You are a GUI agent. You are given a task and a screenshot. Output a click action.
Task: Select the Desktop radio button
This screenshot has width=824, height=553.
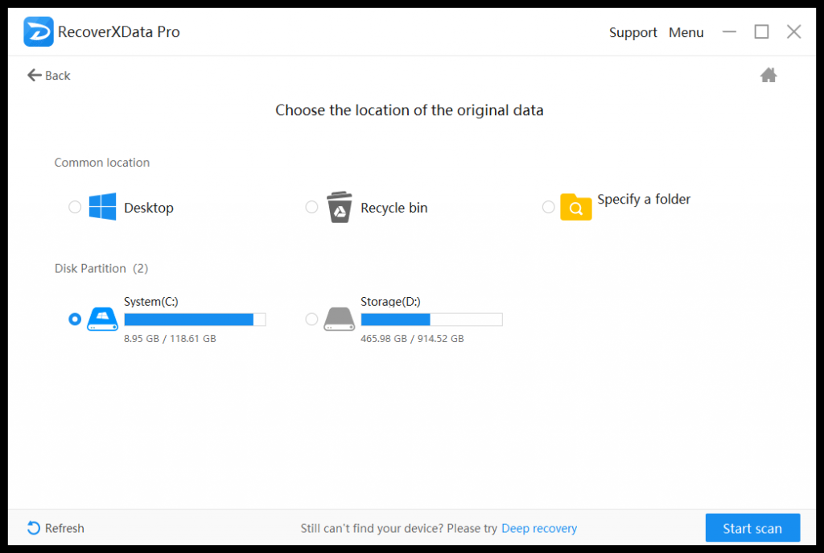(x=75, y=207)
